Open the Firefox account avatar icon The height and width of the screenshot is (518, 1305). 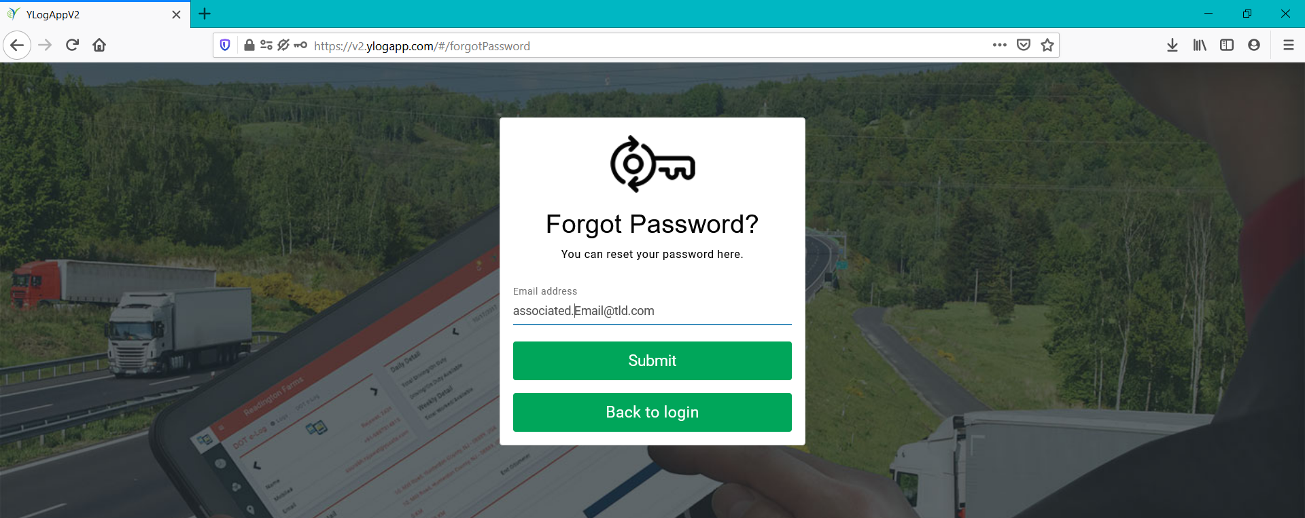tap(1254, 45)
